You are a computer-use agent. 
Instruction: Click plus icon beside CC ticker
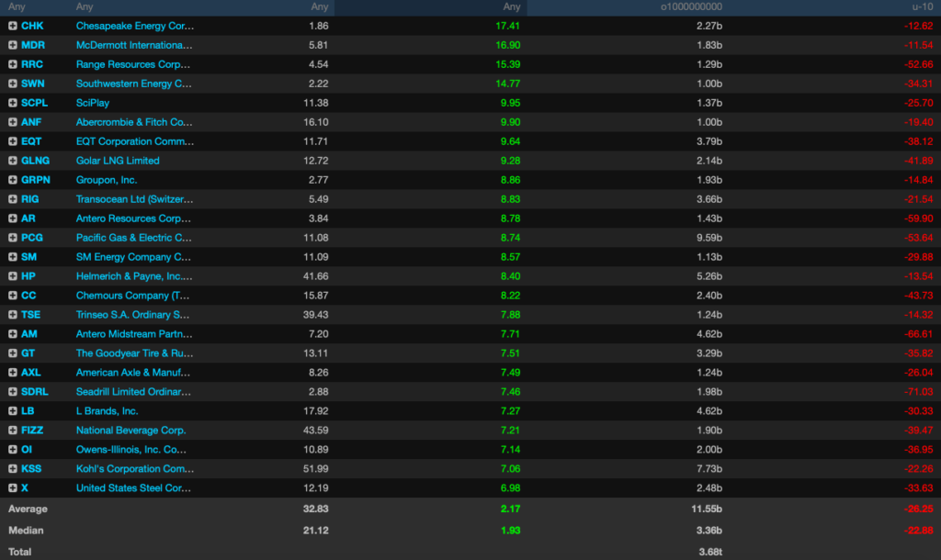[13, 295]
